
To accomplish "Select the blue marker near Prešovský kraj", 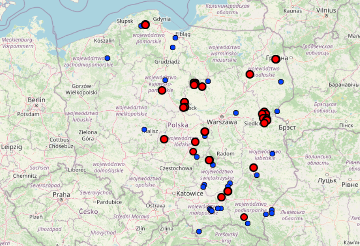I will [199, 231].
